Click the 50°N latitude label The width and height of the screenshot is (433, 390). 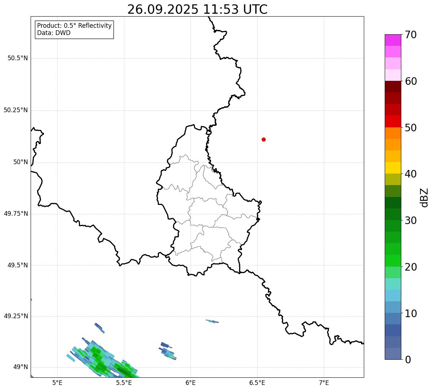tap(21, 162)
